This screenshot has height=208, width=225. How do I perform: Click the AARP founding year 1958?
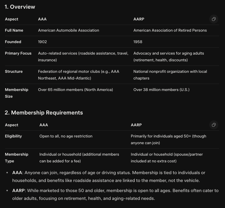(x=138, y=42)
